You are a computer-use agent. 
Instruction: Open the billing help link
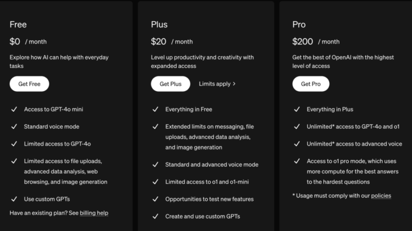[x=94, y=213]
